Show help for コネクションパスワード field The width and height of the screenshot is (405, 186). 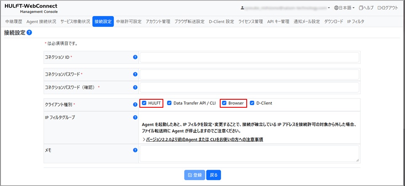coord(135,74)
